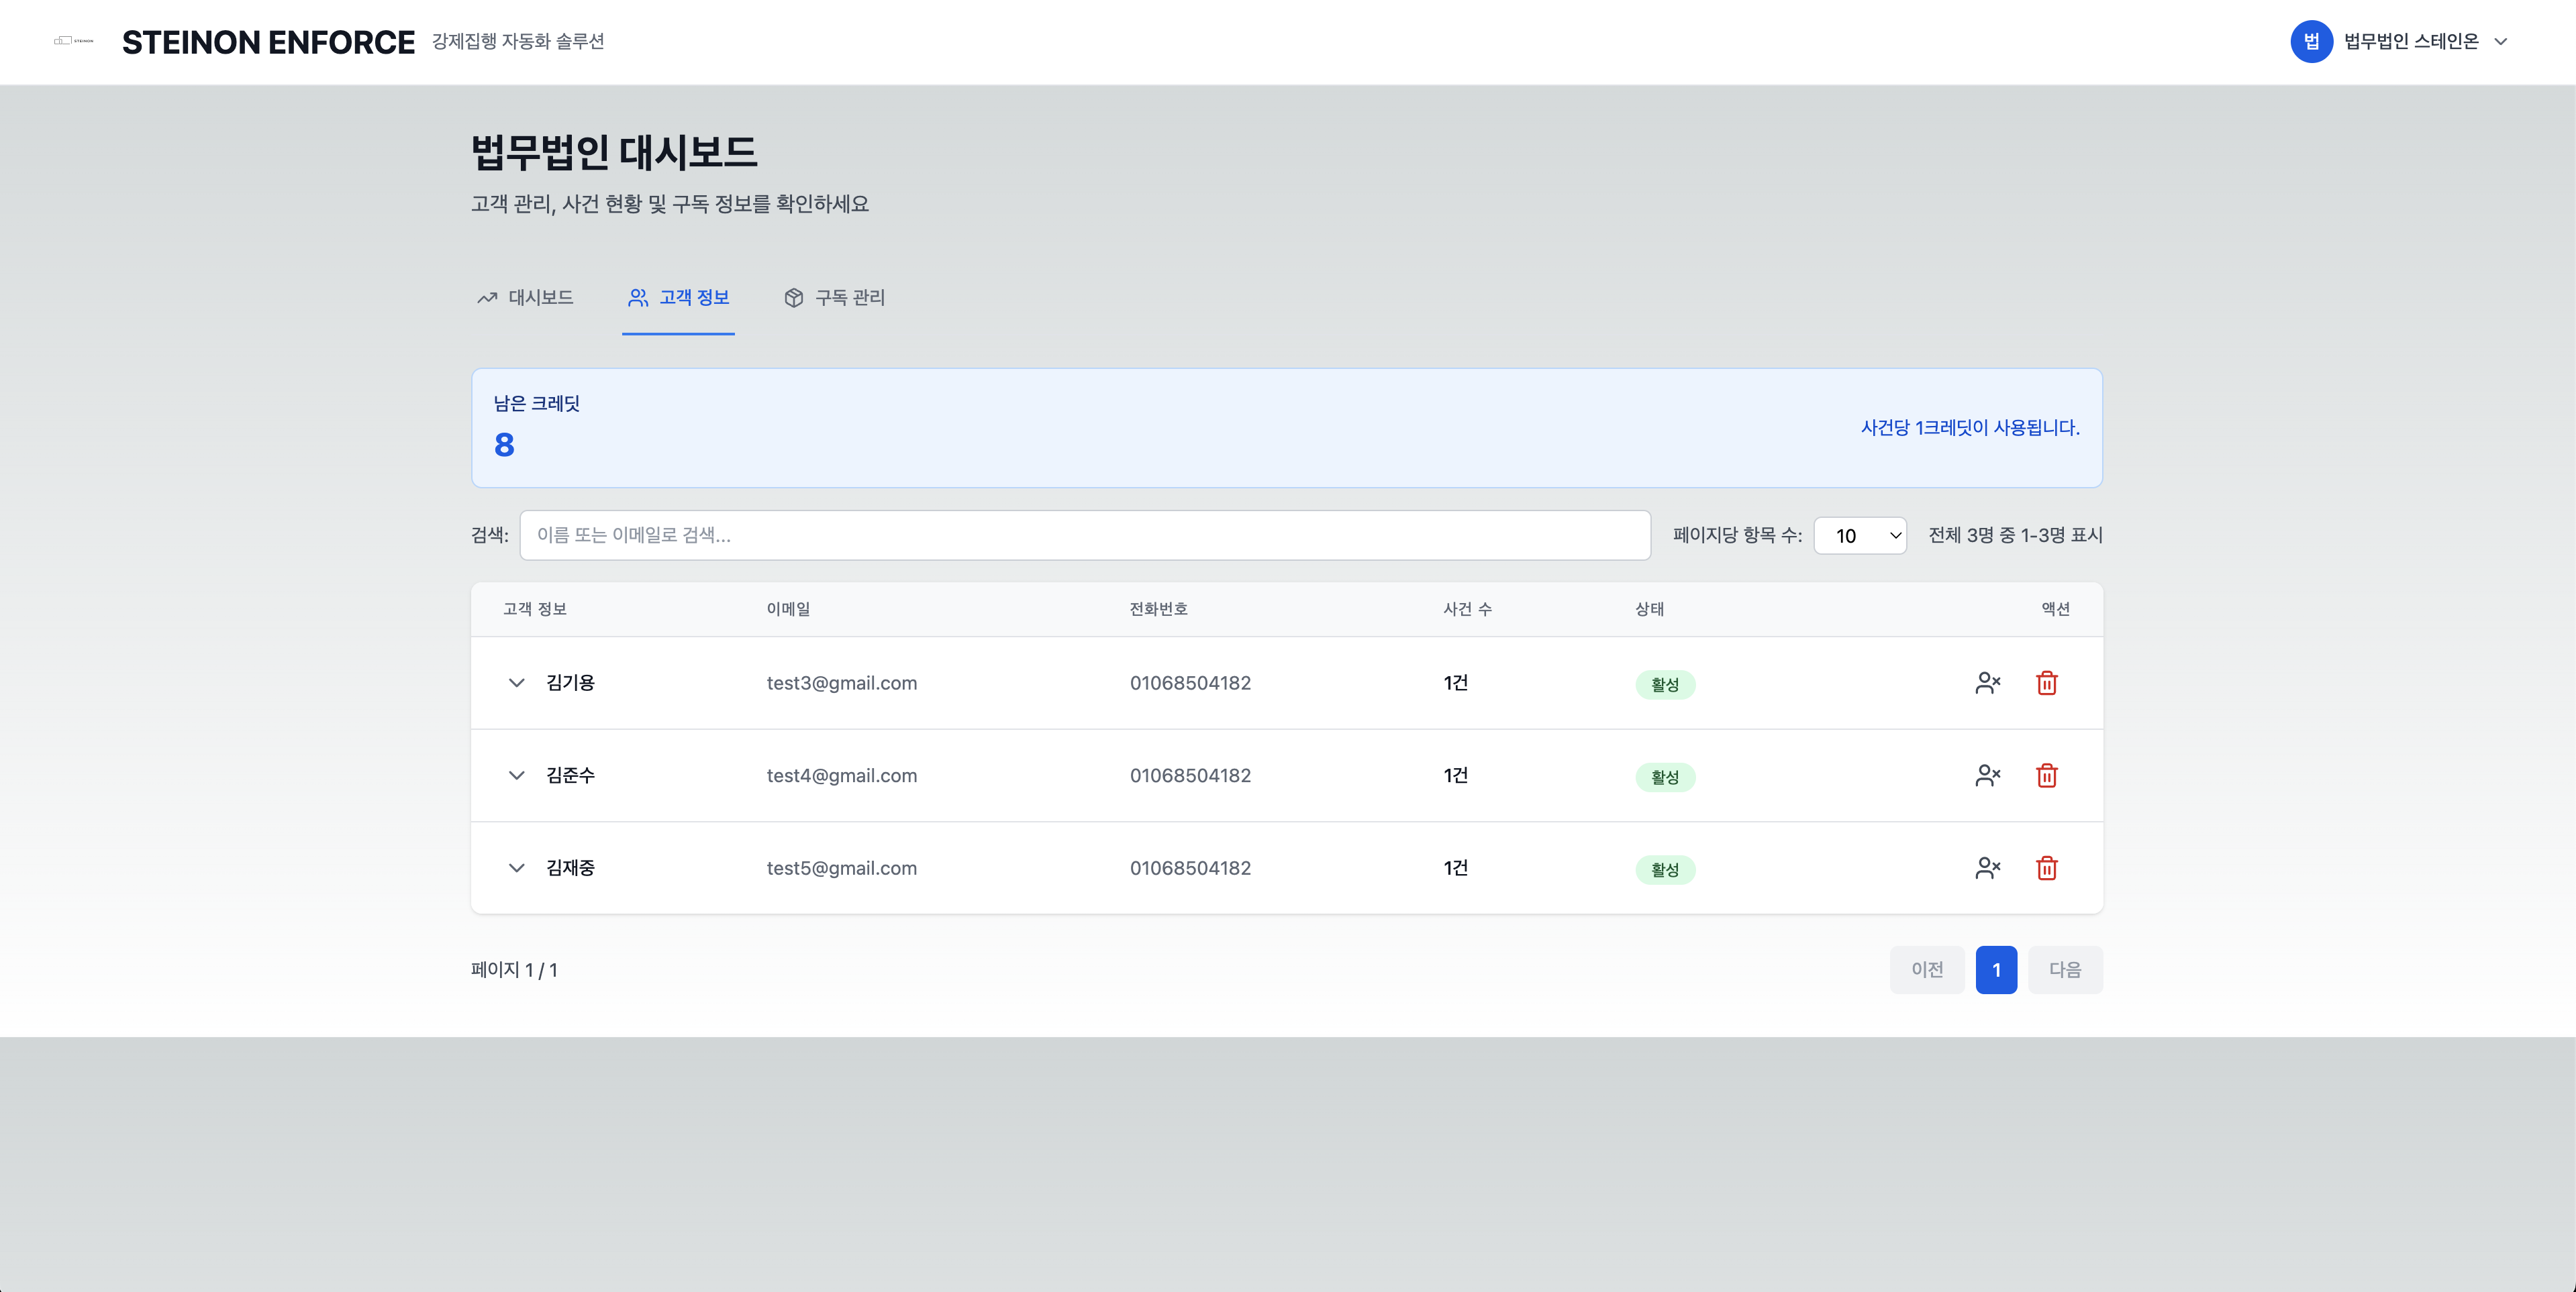The width and height of the screenshot is (2576, 1292).
Task: Click the remove-user icon for 김기용
Action: (1987, 682)
